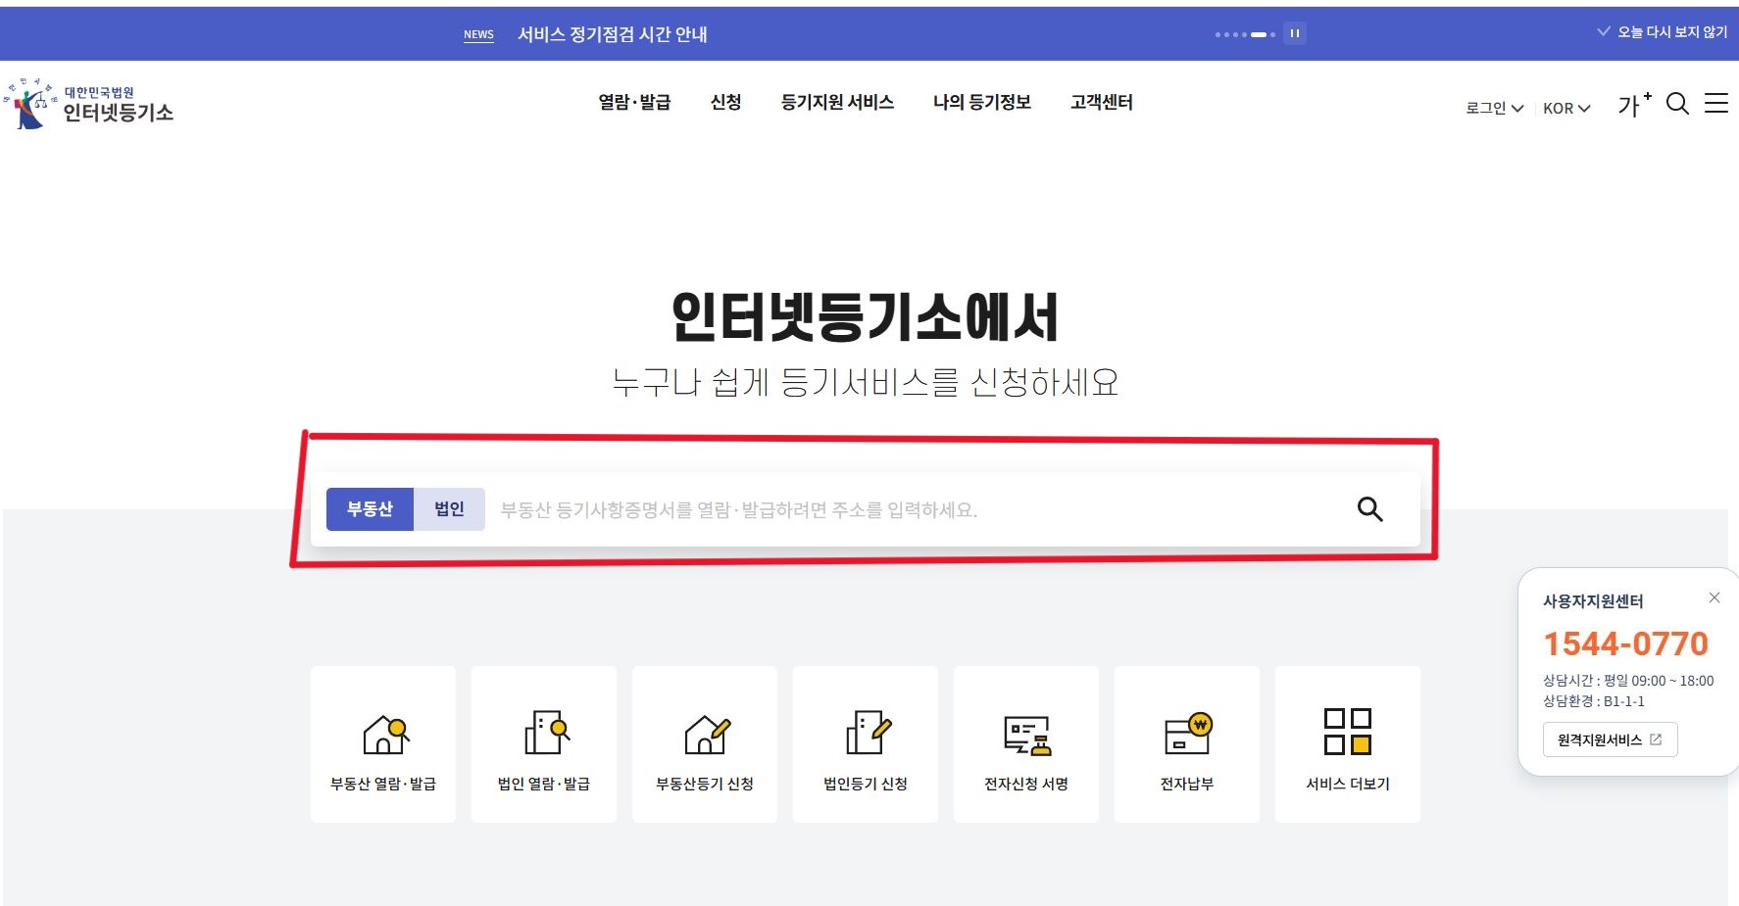Viewport: 1739px width, 906px height.
Task: Open the 전자납부 payment icon
Action: coord(1186,744)
